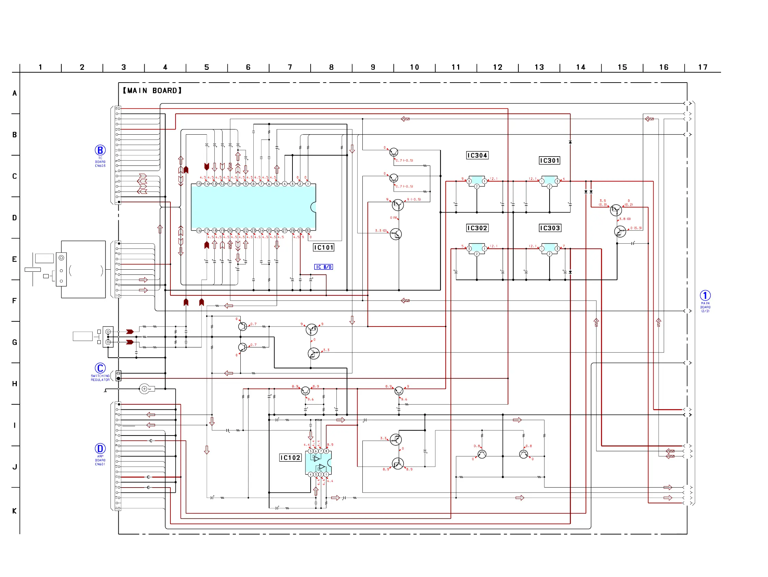
Task: Click the IC101 reference label
Action: click(x=323, y=247)
